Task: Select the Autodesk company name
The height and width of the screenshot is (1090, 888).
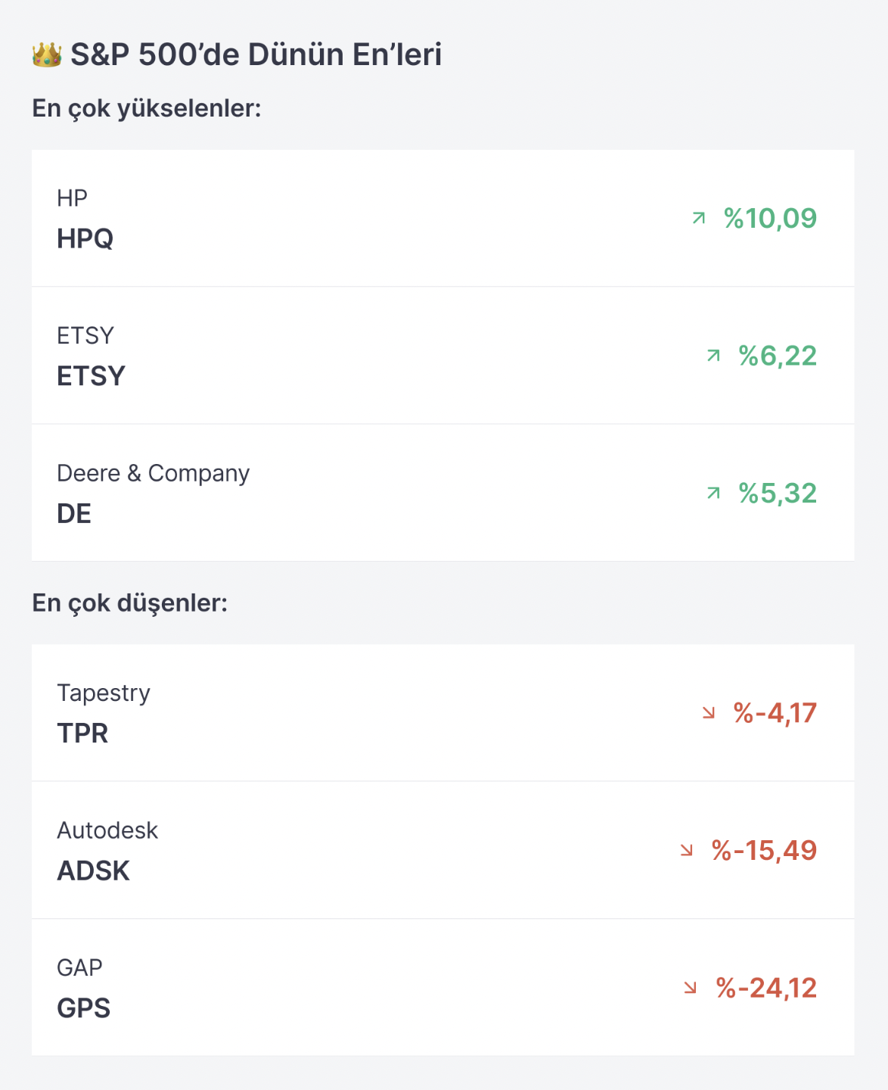Action: (x=107, y=830)
